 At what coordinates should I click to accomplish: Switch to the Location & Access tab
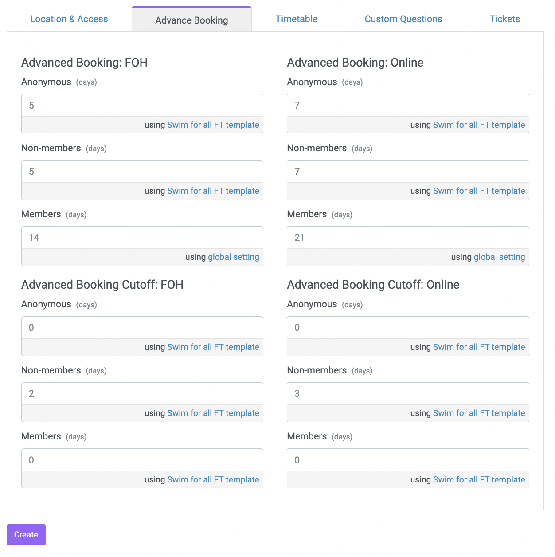[69, 19]
